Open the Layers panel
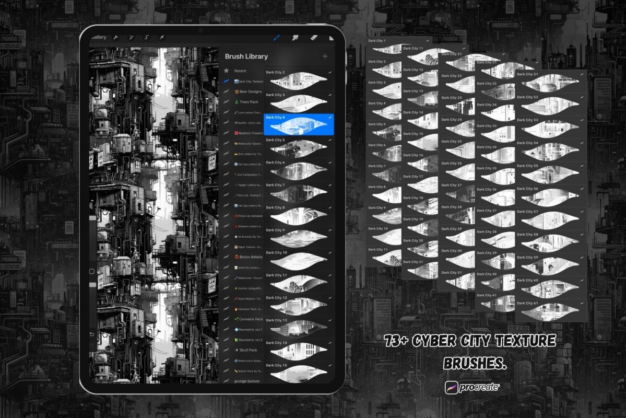 (332, 38)
